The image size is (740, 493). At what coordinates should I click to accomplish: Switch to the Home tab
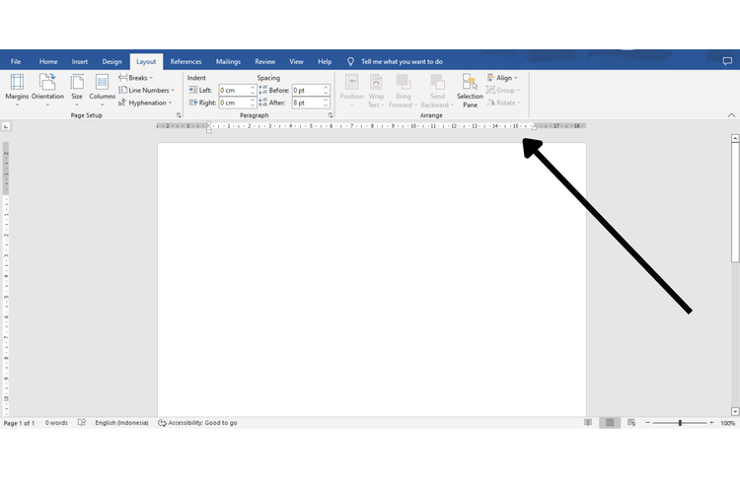pos(48,61)
